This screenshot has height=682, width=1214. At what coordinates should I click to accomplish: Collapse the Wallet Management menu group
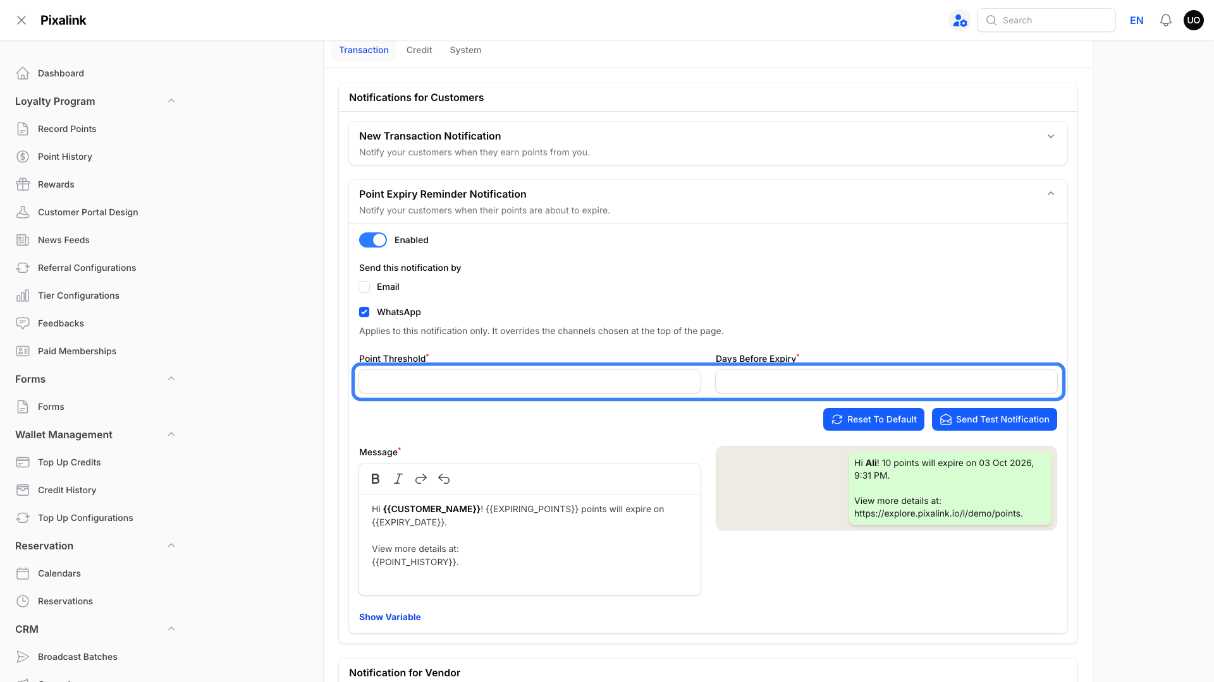click(x=171, y=434)
